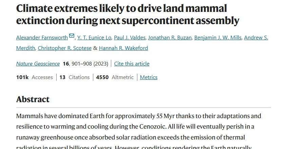Click the email envelope icon beside Farnsworth
The height and width of the screenshot is (149, 290).
tap(72, 36)
